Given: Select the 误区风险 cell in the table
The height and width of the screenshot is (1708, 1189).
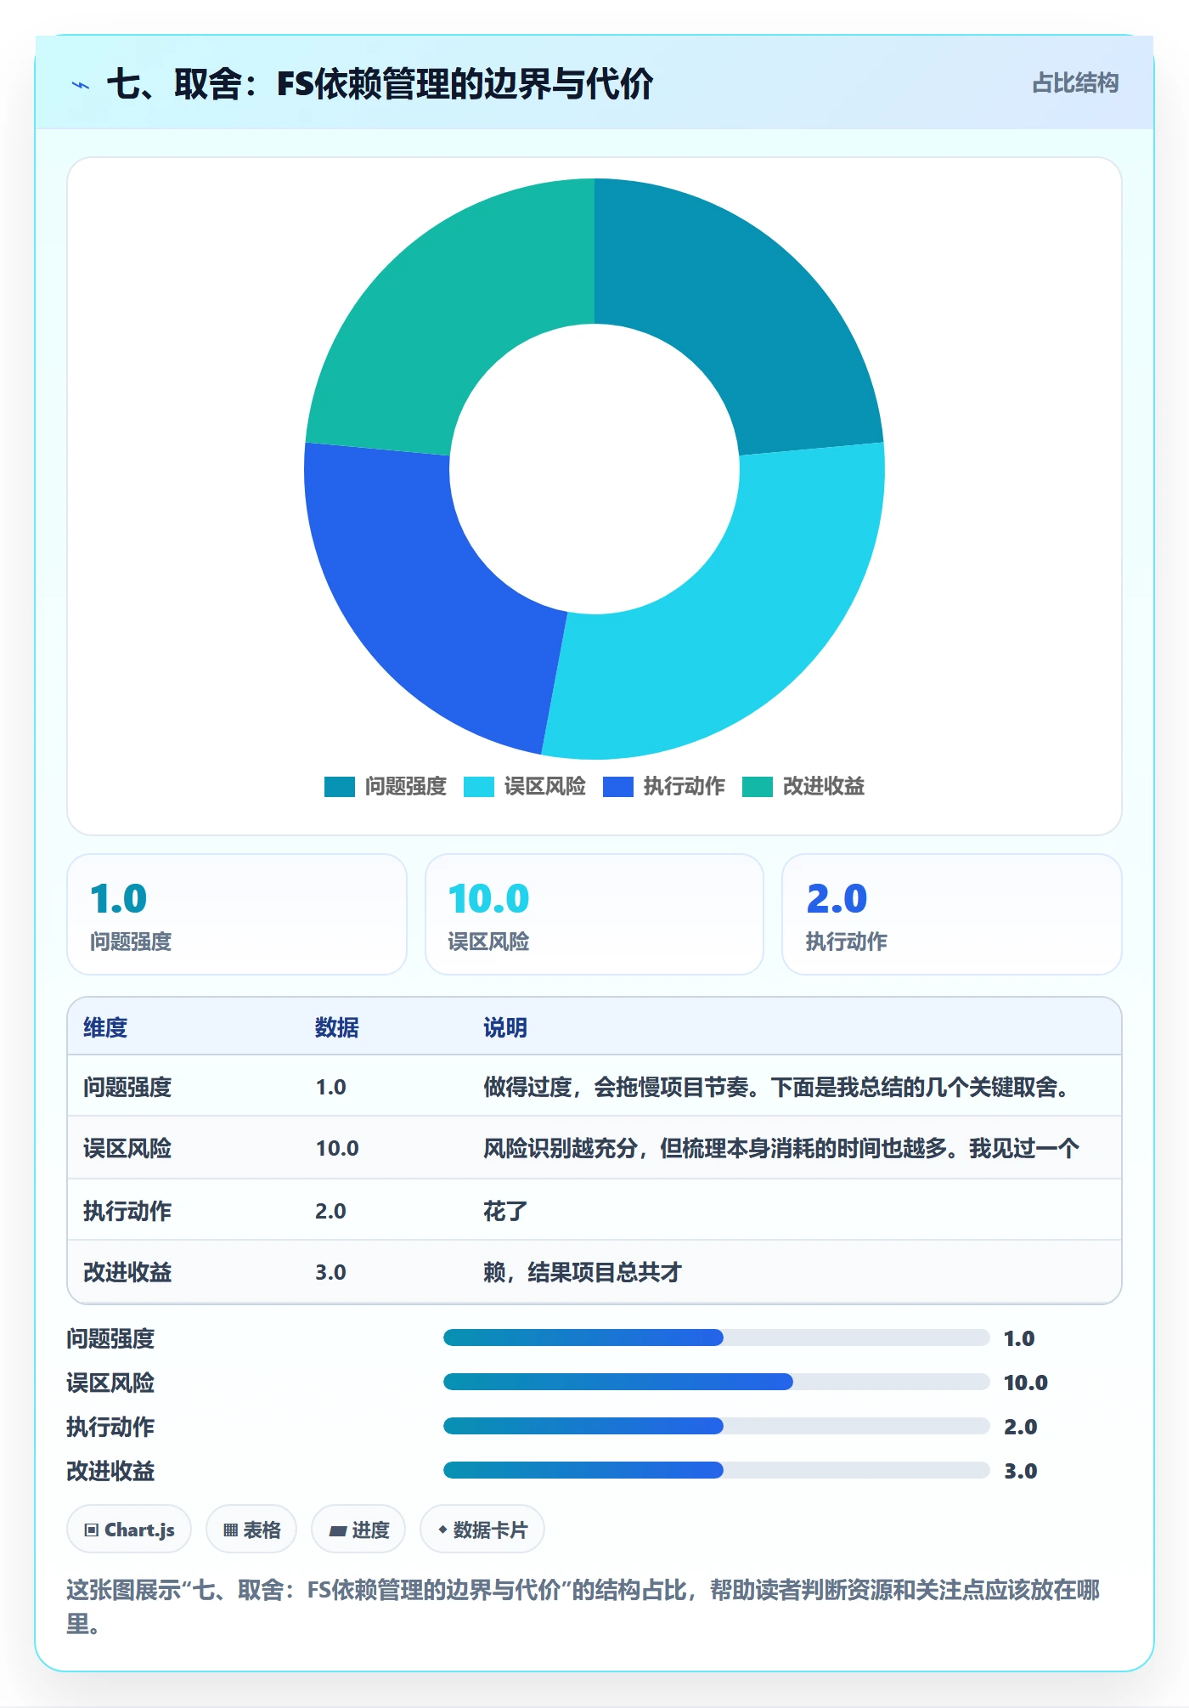Looking at the screenshot, I should pyautogui.click(x=127, y=1148).
